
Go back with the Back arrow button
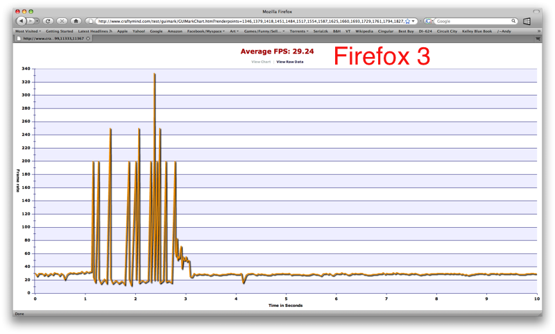(22, 22)
